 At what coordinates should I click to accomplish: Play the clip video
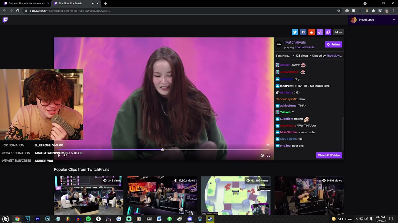(x=59, y=155)
